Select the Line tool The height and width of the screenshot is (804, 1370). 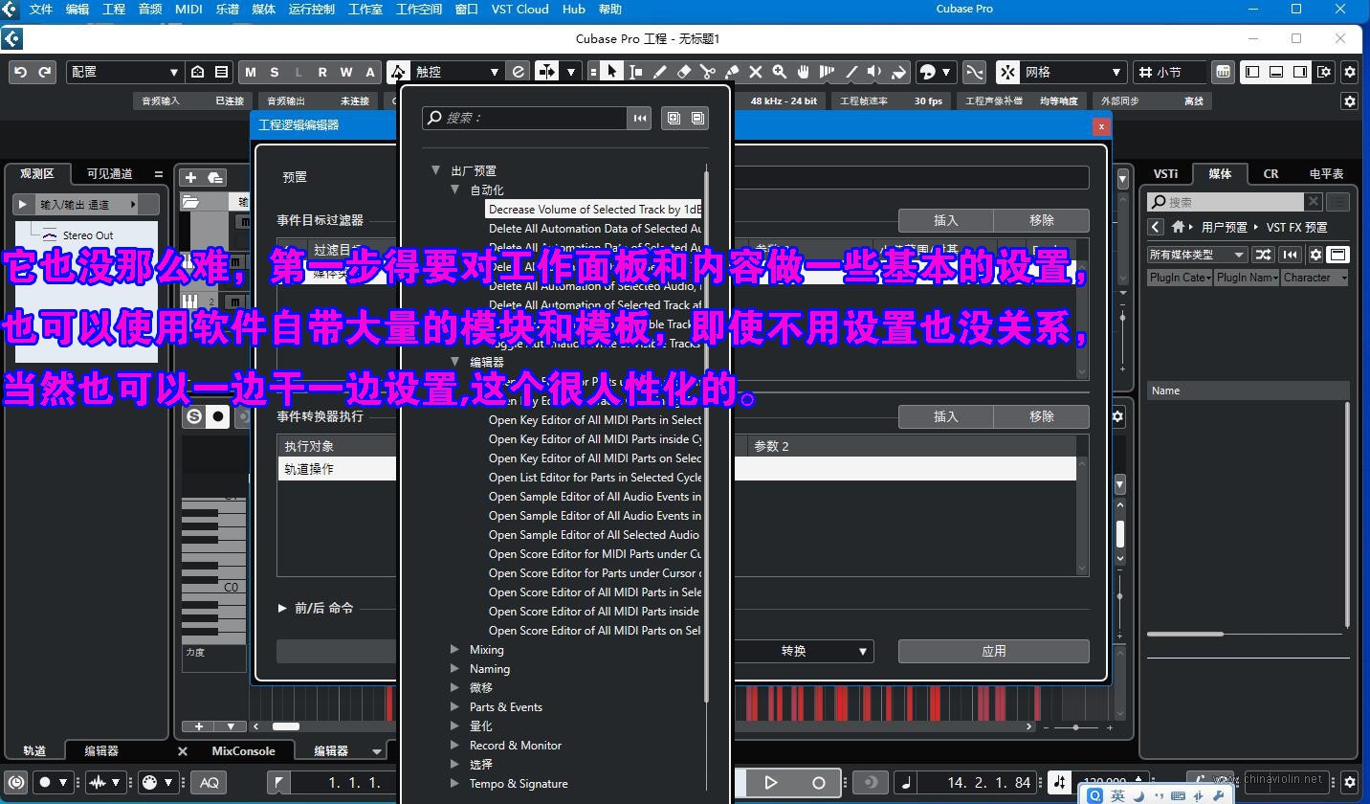(851, 72)
